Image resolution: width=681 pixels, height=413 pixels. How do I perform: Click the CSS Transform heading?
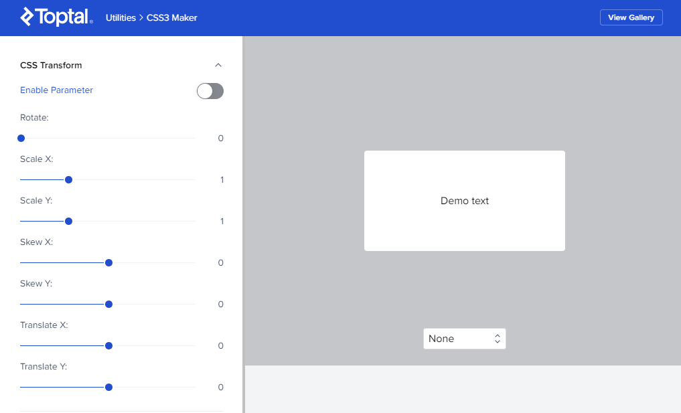click(x=51, y=66)
